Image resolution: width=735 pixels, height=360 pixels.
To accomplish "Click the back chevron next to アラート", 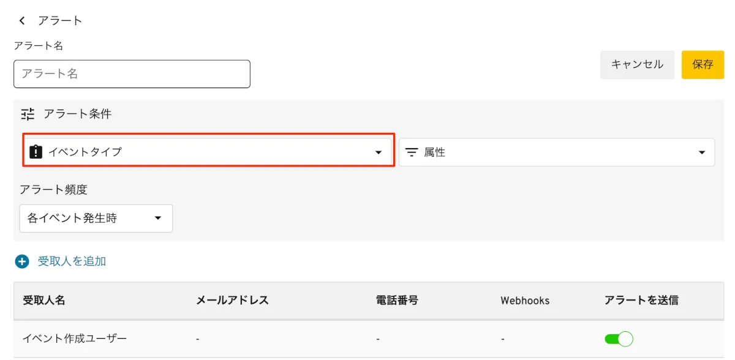I will tap(23, 21).
